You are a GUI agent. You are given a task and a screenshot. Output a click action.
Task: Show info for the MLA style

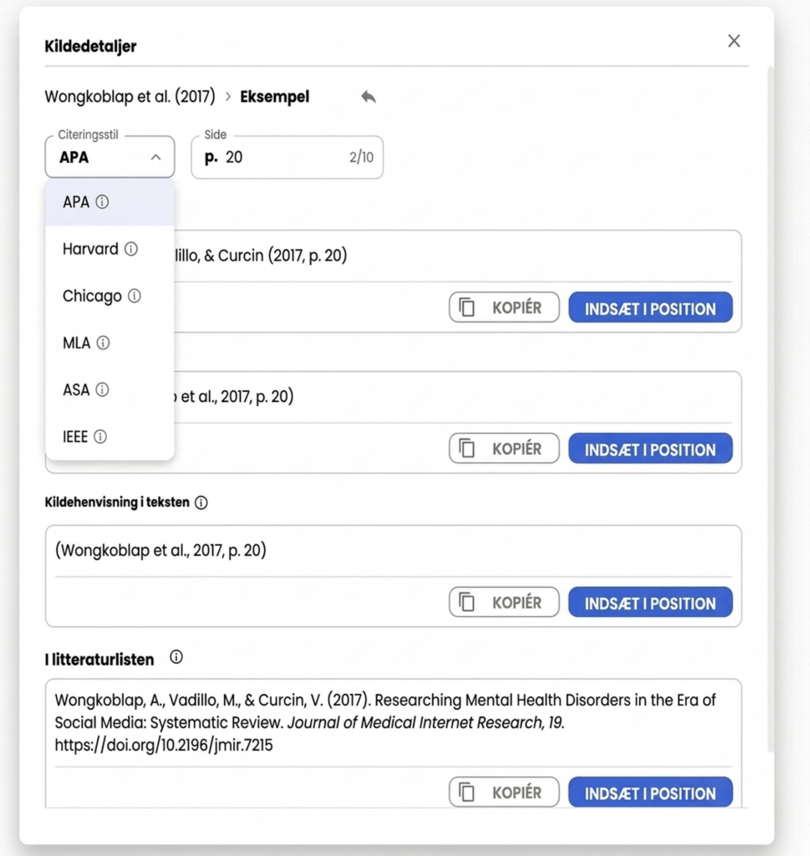103,343
